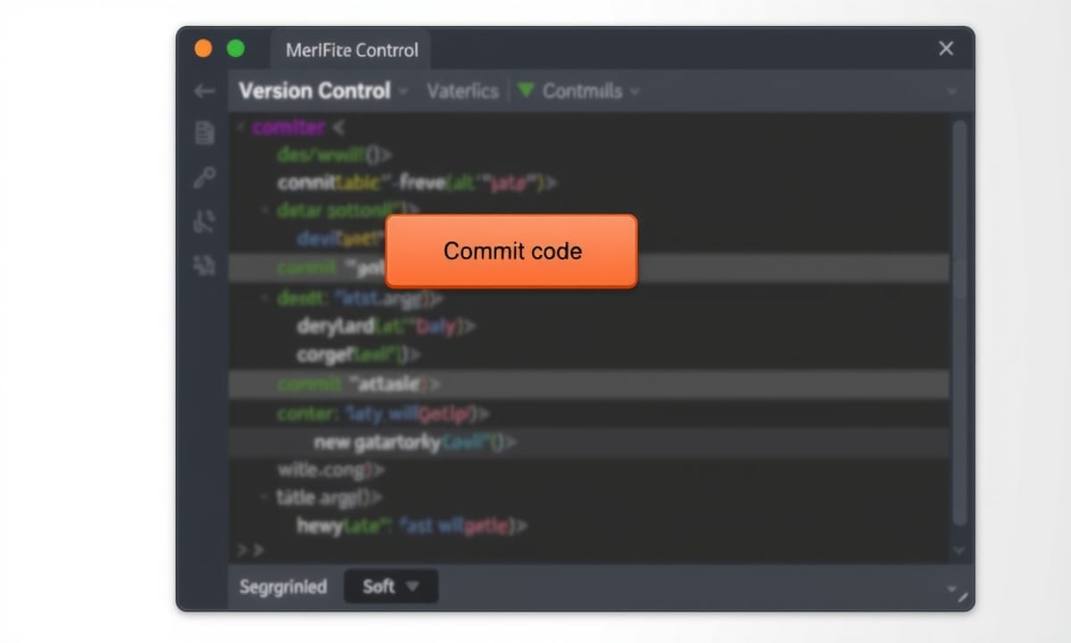Viewport: 1071px width, 643px height.
Task: Select the key icon in left sidebar
Action: pos(204,178)
